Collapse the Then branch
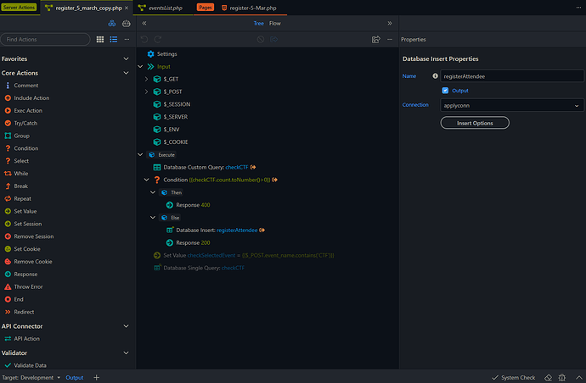 tap(153, 192)
